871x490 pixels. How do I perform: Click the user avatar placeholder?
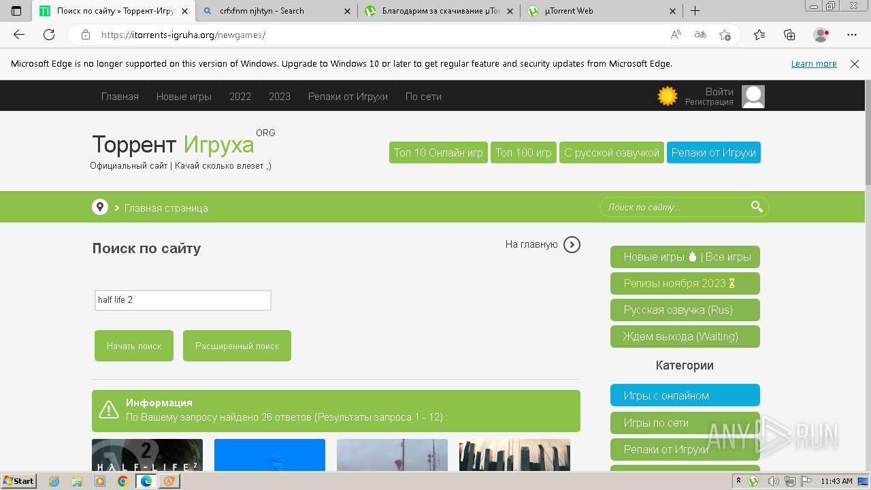point(753,97)
